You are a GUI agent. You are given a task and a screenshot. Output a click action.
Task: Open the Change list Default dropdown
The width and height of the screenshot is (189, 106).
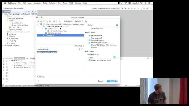tap(79, 21)
